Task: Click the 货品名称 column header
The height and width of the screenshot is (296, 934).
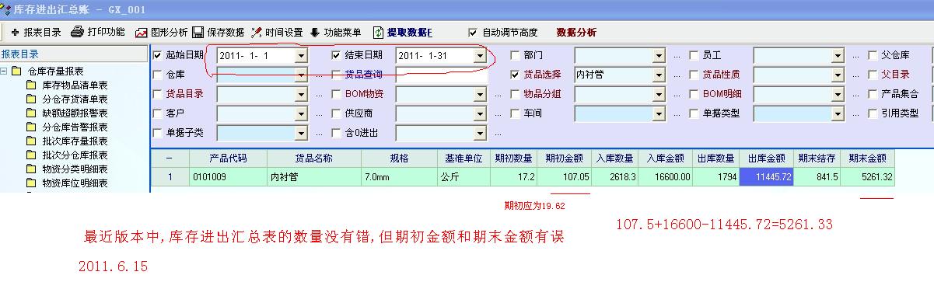Action: (313, 158)
